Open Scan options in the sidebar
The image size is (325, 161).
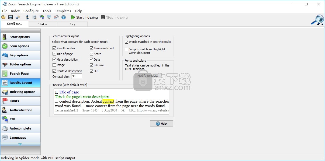pyautogui.click(x=20, y=46)
